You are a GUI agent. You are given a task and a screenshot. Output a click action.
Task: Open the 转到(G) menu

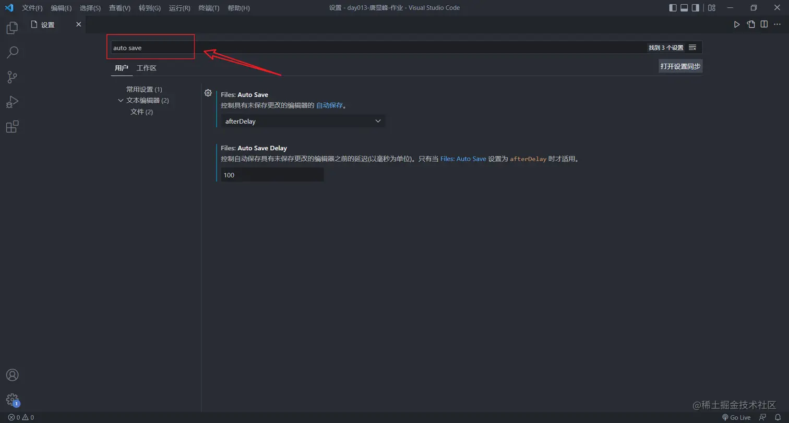(x=150, y=8)
